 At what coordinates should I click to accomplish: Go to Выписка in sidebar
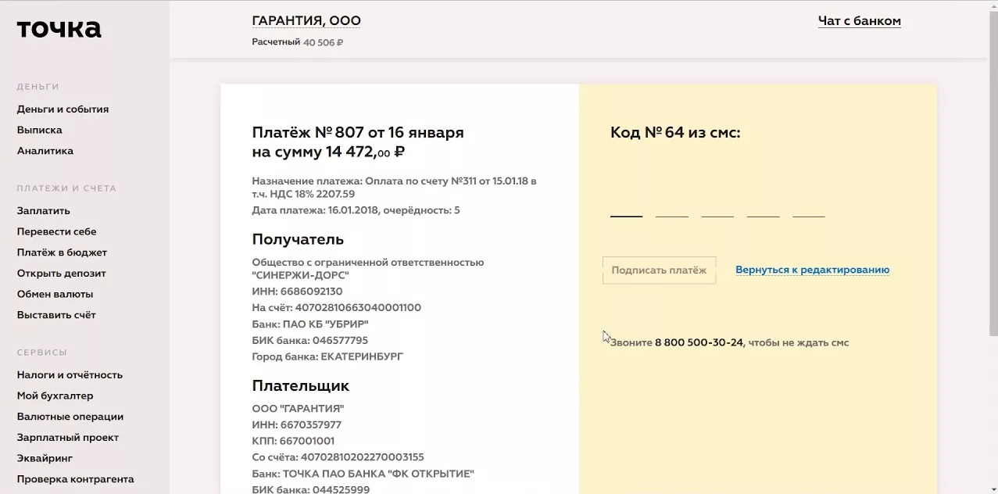tap(40, 131)
